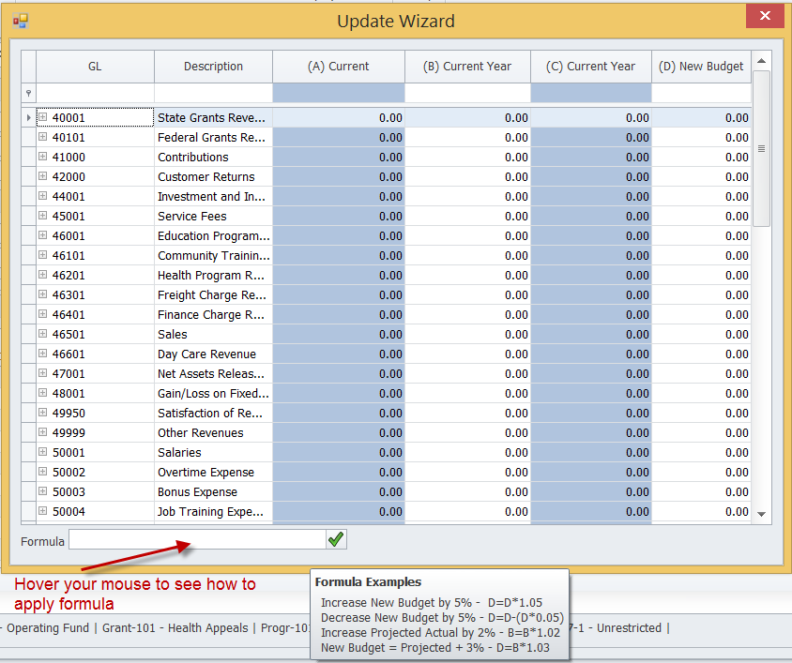The width and height of the screenshot is (792, 663).
Task: Click the GL filter row cell
Action: (95, 94)
